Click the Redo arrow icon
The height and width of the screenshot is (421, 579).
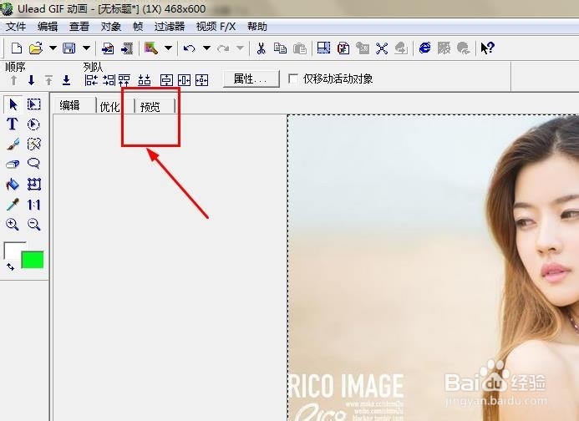pyautogui.click(x=223, y=48)
